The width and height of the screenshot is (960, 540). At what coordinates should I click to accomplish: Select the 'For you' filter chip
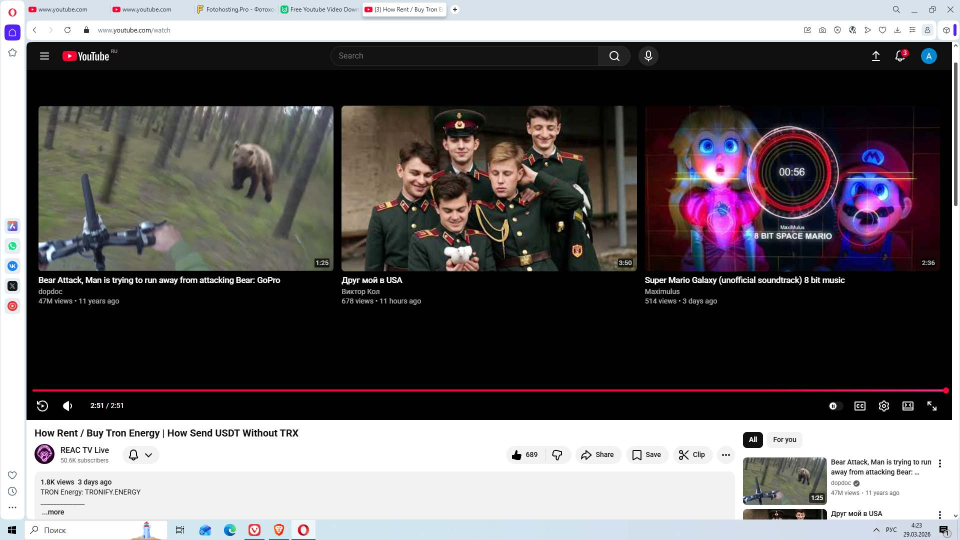coord(784,439)
